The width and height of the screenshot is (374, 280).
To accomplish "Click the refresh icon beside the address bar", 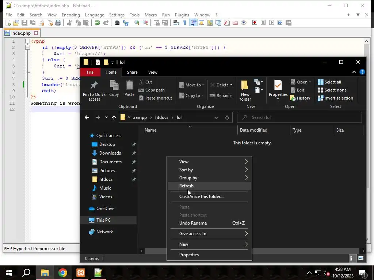I will tap(227, 117).
